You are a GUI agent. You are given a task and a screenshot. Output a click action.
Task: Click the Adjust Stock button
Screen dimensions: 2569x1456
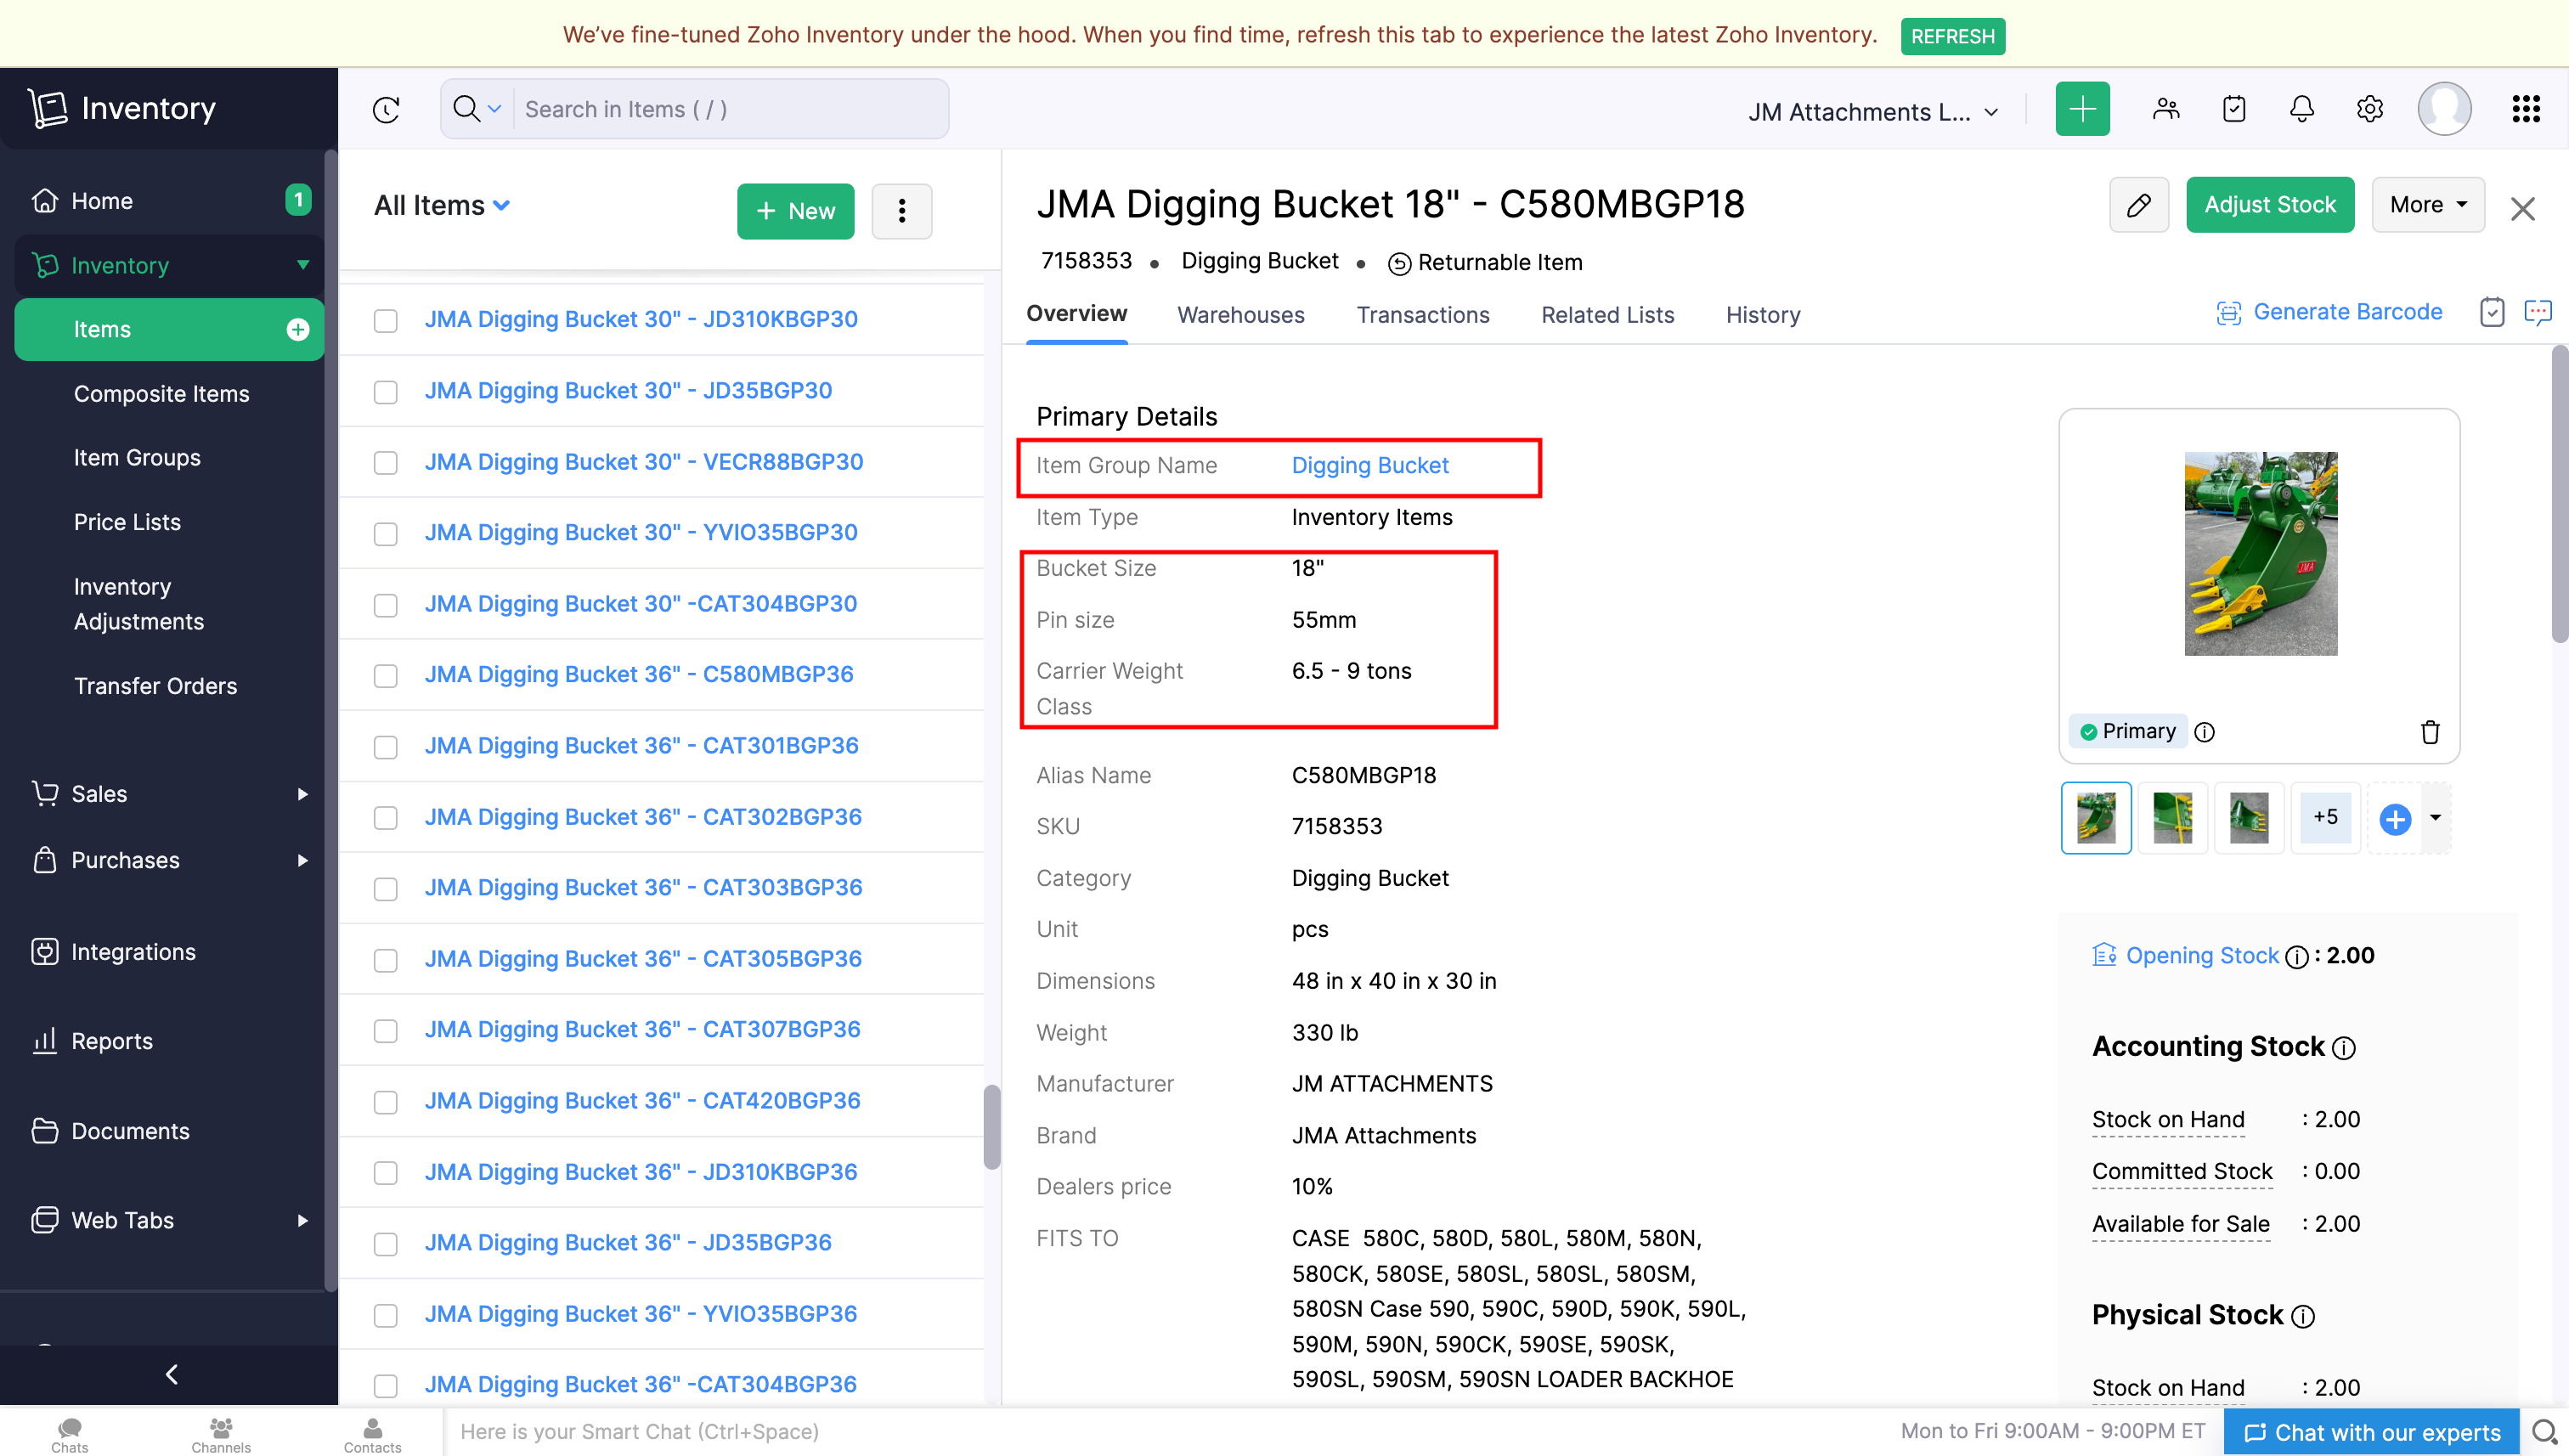[2269, 205]
